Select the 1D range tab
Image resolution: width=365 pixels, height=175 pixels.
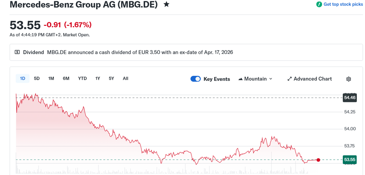point(23,78)
